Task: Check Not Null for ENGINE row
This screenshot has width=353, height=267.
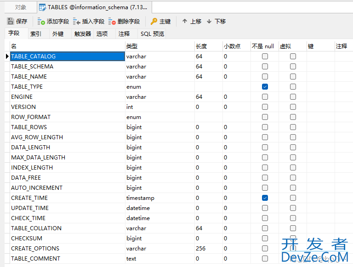Action: [x=265, y=97]
